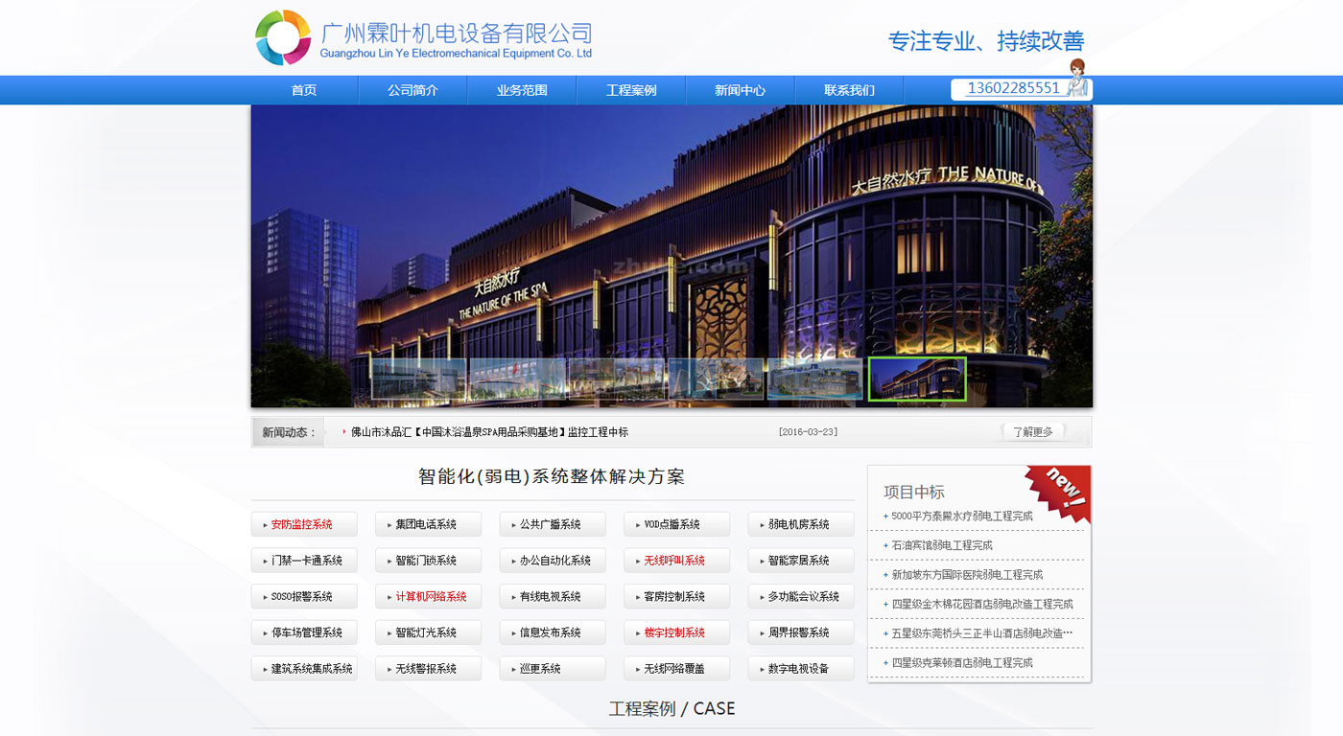Viewport: 1343px width, 736px height.
Task: Open the 石油宾馆弱电工程完成 project link
Action: coord(942,545)
